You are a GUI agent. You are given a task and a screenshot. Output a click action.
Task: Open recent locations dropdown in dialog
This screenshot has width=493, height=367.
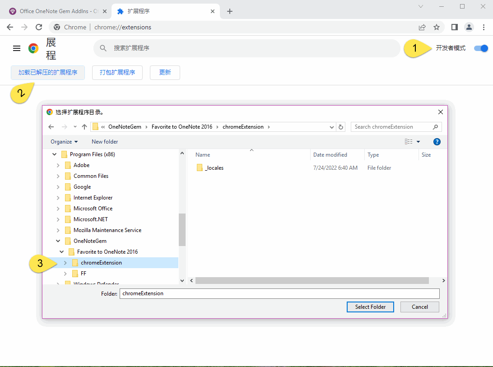75,127
